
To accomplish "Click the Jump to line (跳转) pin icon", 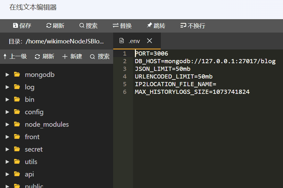I will tap(149, 26).
